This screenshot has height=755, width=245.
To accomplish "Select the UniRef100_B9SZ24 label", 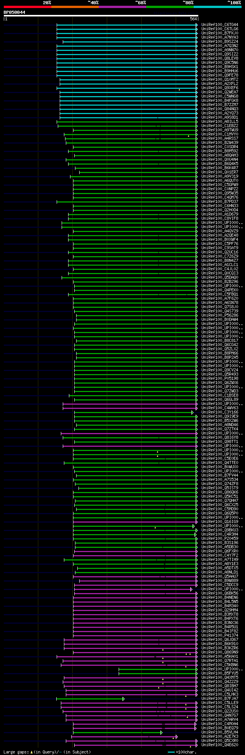I will (x=220, y=42).
